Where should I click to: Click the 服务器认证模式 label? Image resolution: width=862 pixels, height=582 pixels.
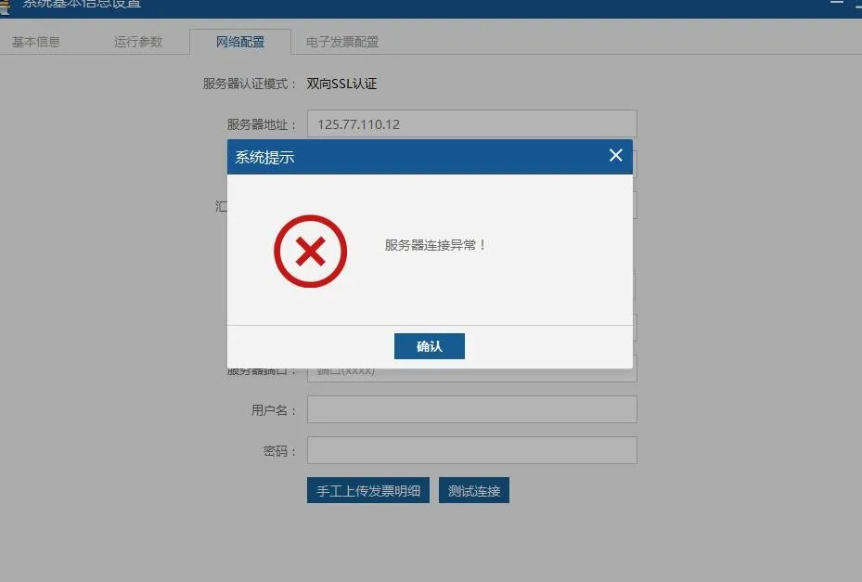pos(250,84)
